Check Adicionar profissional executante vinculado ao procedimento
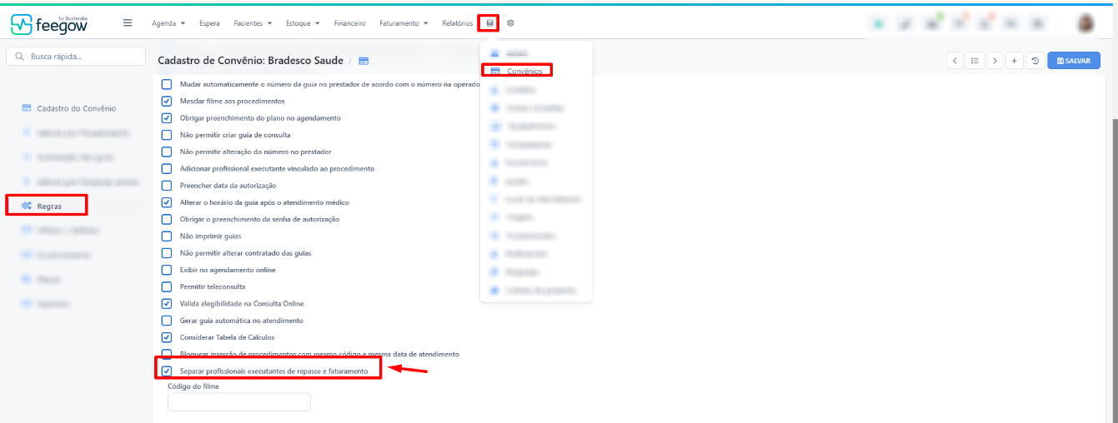This screenshot has width=1118, height=423. coord(167,168)
